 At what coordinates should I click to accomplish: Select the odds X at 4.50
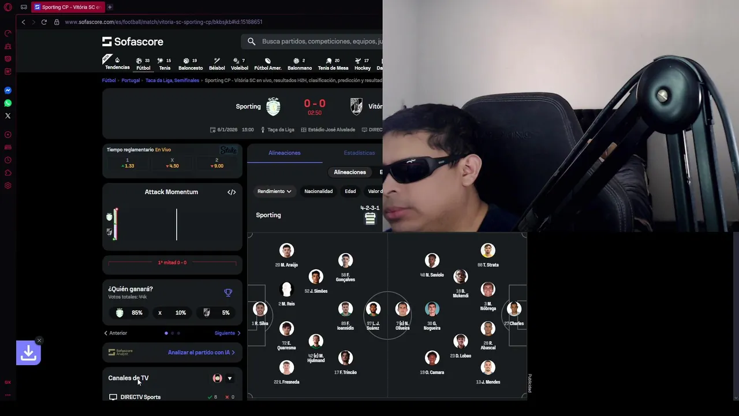172,163
